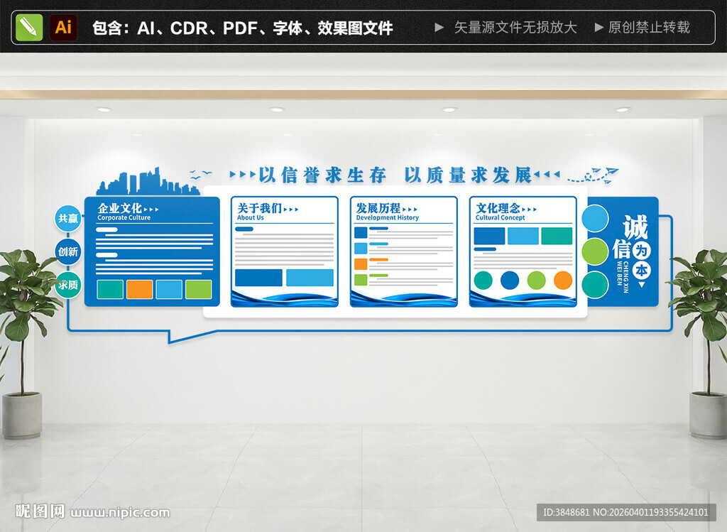Click the 求质 circle badge

[68, 285]
